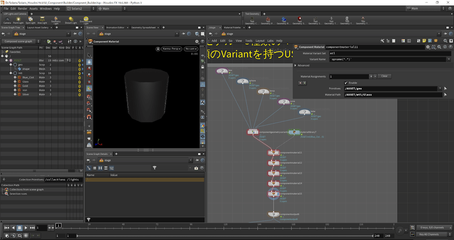The height and width of the screenshot is (240, 454).
Task: Click the Environment Light shelf icon
Action: [86, 19]
